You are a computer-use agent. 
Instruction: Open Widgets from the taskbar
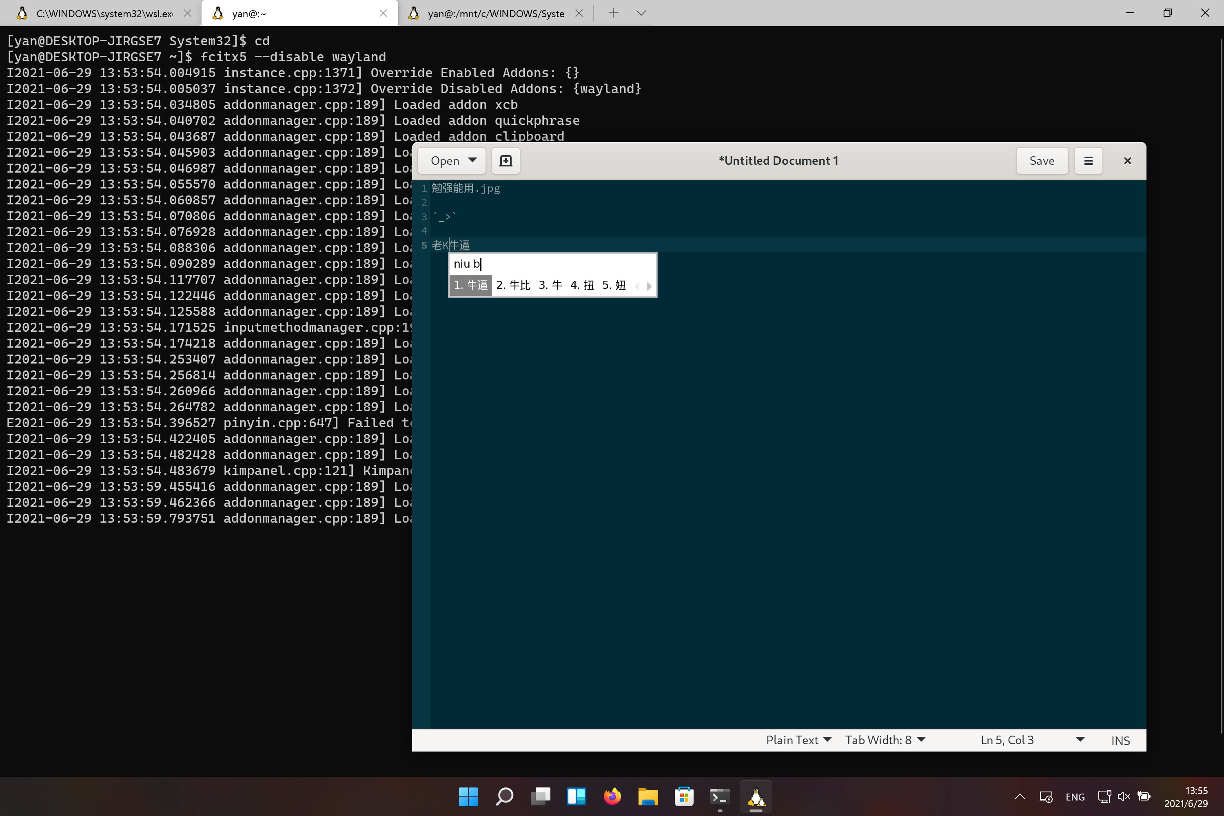pyautogui.click(x=576, y=797)
